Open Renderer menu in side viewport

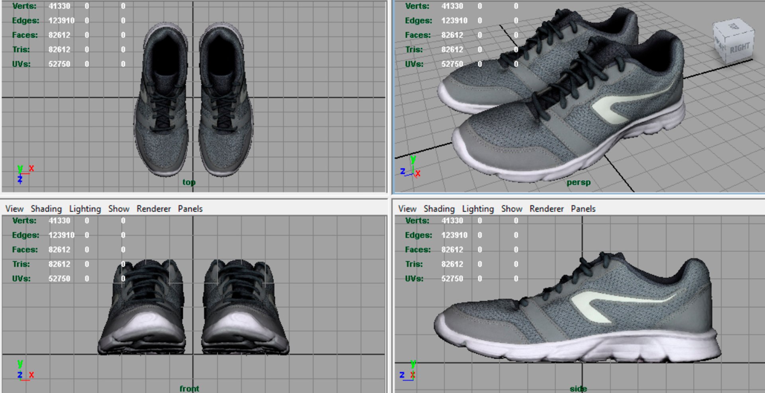pyautogui.click(x=546, y=209)
